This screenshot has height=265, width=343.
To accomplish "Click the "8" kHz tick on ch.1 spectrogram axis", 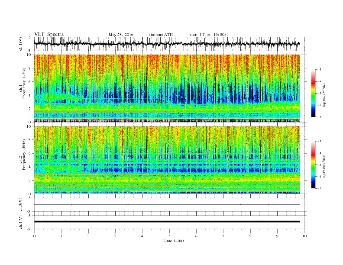I will point(30,68).
